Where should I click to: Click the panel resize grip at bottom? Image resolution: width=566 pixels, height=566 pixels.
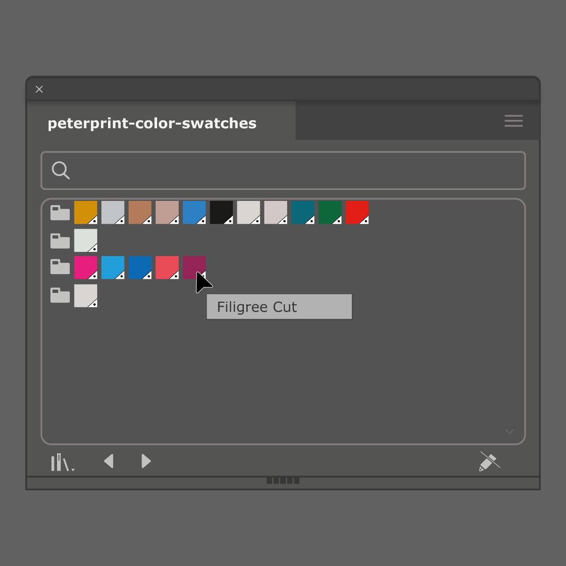click(283, 481)
